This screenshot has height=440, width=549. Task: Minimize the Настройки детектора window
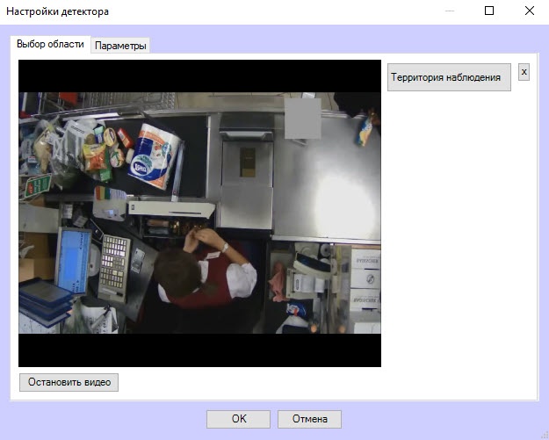click(x=449, y=11)
